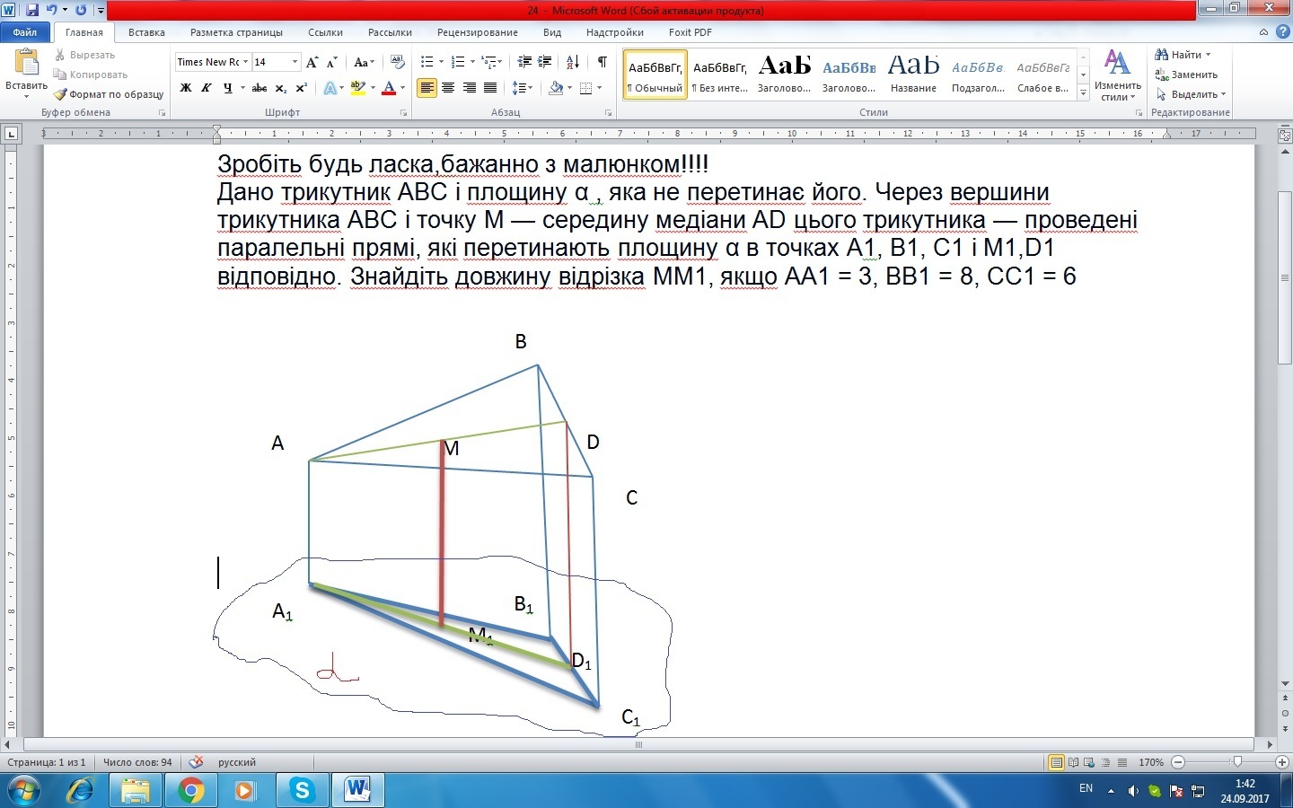The image size is (1293, 808).
Task: Click the Sort A-Z icon
Action: (x=573, y=62)
